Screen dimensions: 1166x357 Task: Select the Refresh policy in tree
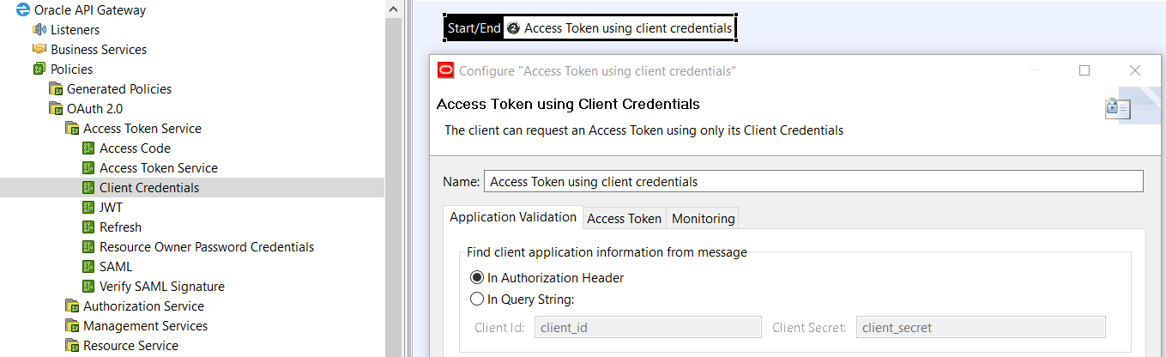tap(120, 227)
